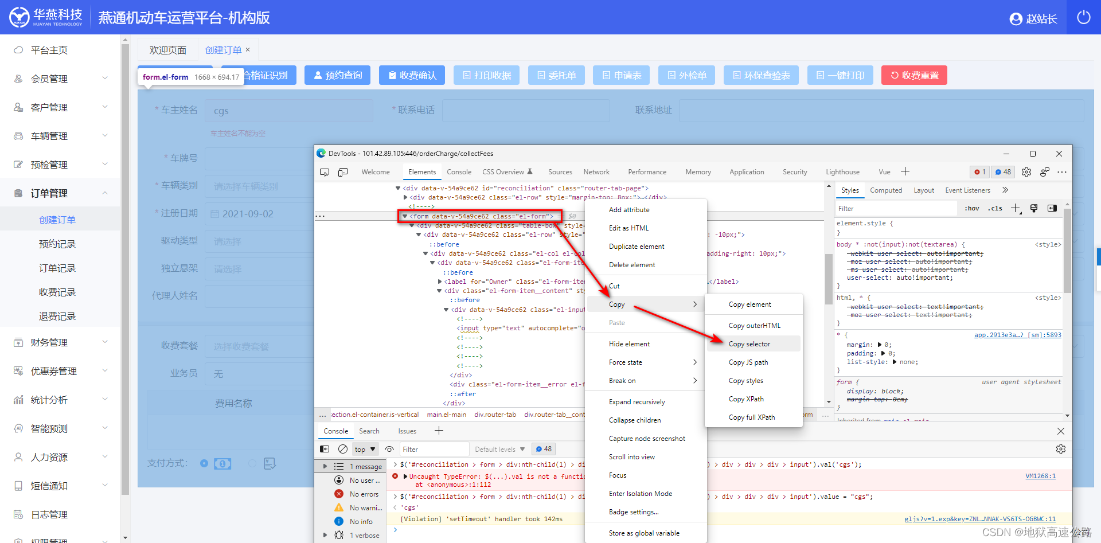Click the console settings gear icon
This screenshot has height=543, width=1101.
[1061, 449]
